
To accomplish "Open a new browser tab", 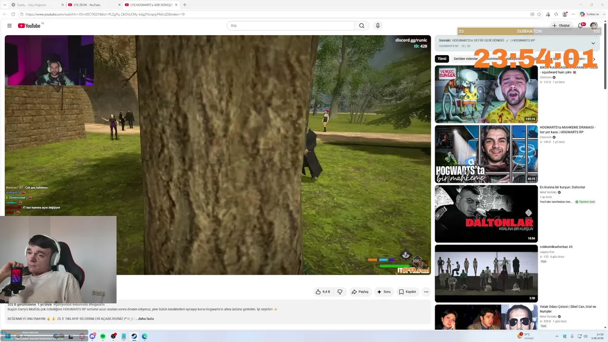I will pyautogui.click(x=185, y=5).
